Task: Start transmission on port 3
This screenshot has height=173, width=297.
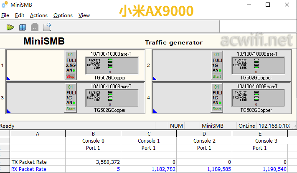Action: click(71, 109)
